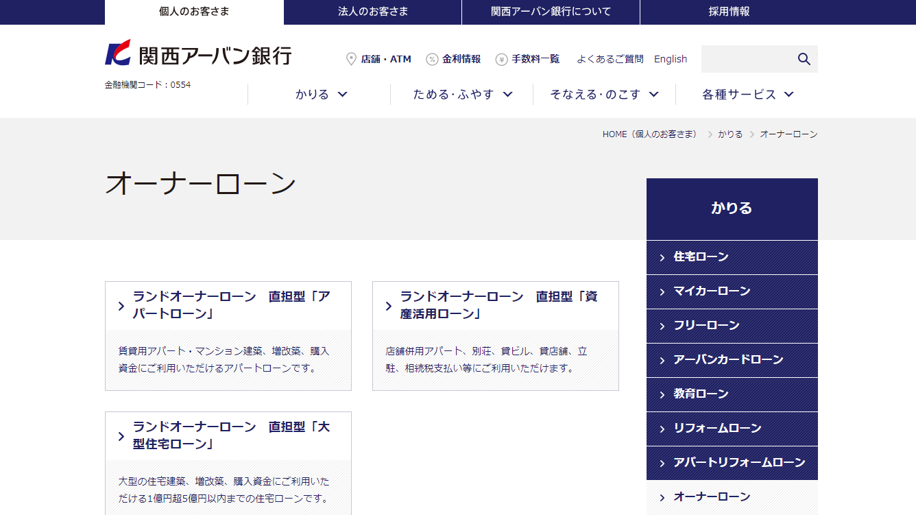Click the arrow icon beside 教育ローン
Image resolution: width=916 pixels, height=515 pixels.
(662, 395)
